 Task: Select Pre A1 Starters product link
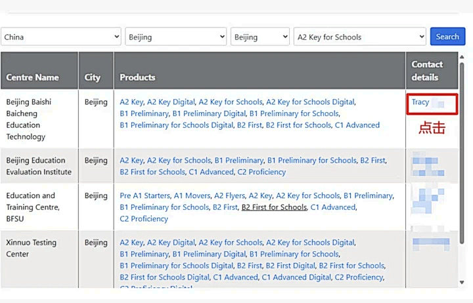coord(144,195)
